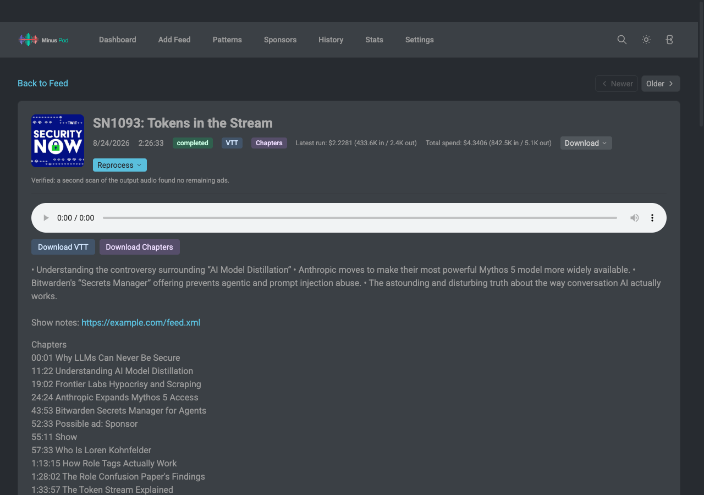The width and height of the screenshot is (704, 495).
Task: Click the Security Now podcast artwork
Action: click(58, 141)
